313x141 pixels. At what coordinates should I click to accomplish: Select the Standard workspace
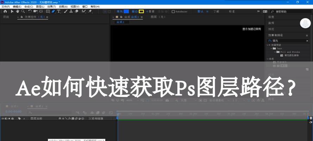[232, 12]
